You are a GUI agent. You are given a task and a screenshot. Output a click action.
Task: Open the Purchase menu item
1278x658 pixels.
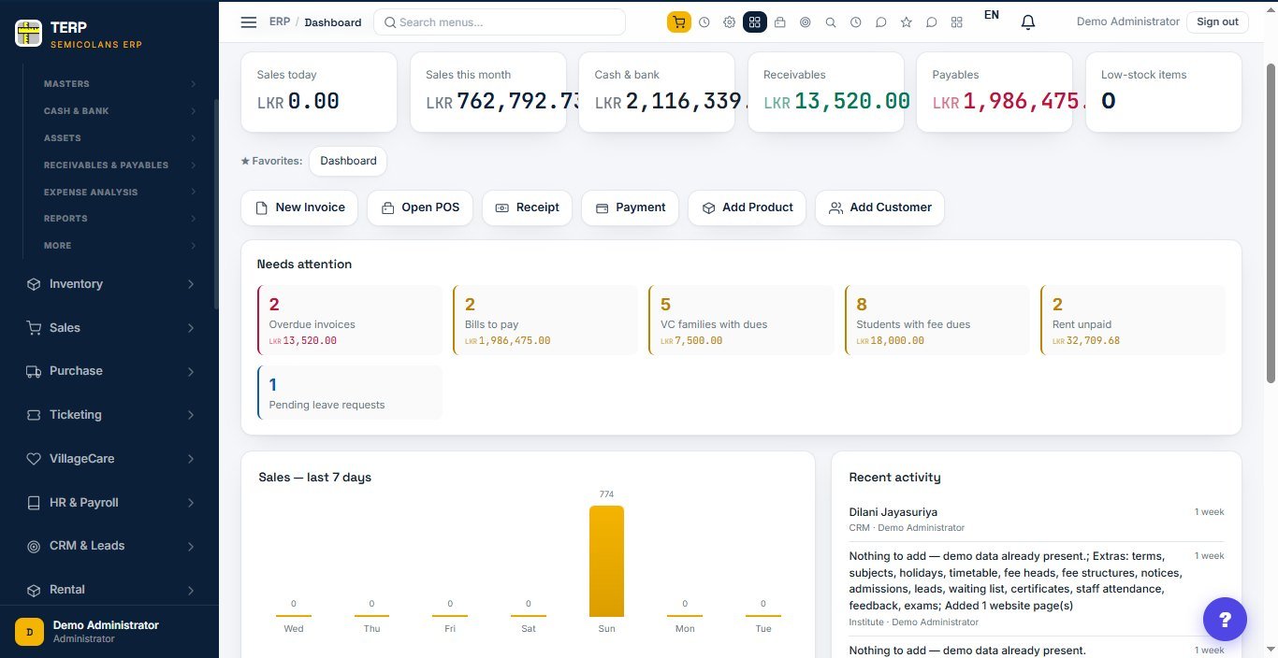[x=110, y=371]
